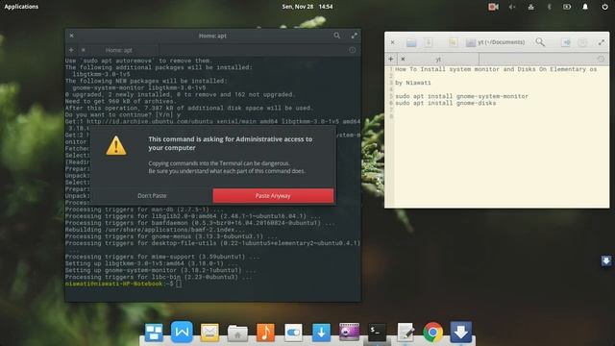
Task: Open the dark blue downloader icon in dock
Action: [461, 332]
